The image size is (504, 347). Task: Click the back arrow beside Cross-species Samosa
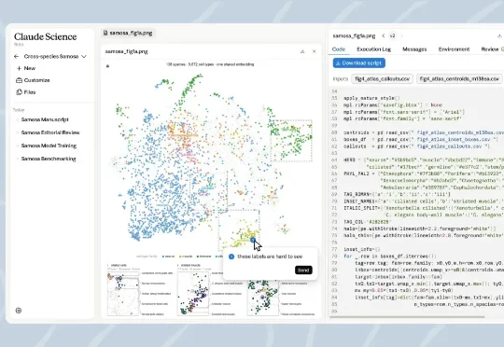(x=17, y=57)
